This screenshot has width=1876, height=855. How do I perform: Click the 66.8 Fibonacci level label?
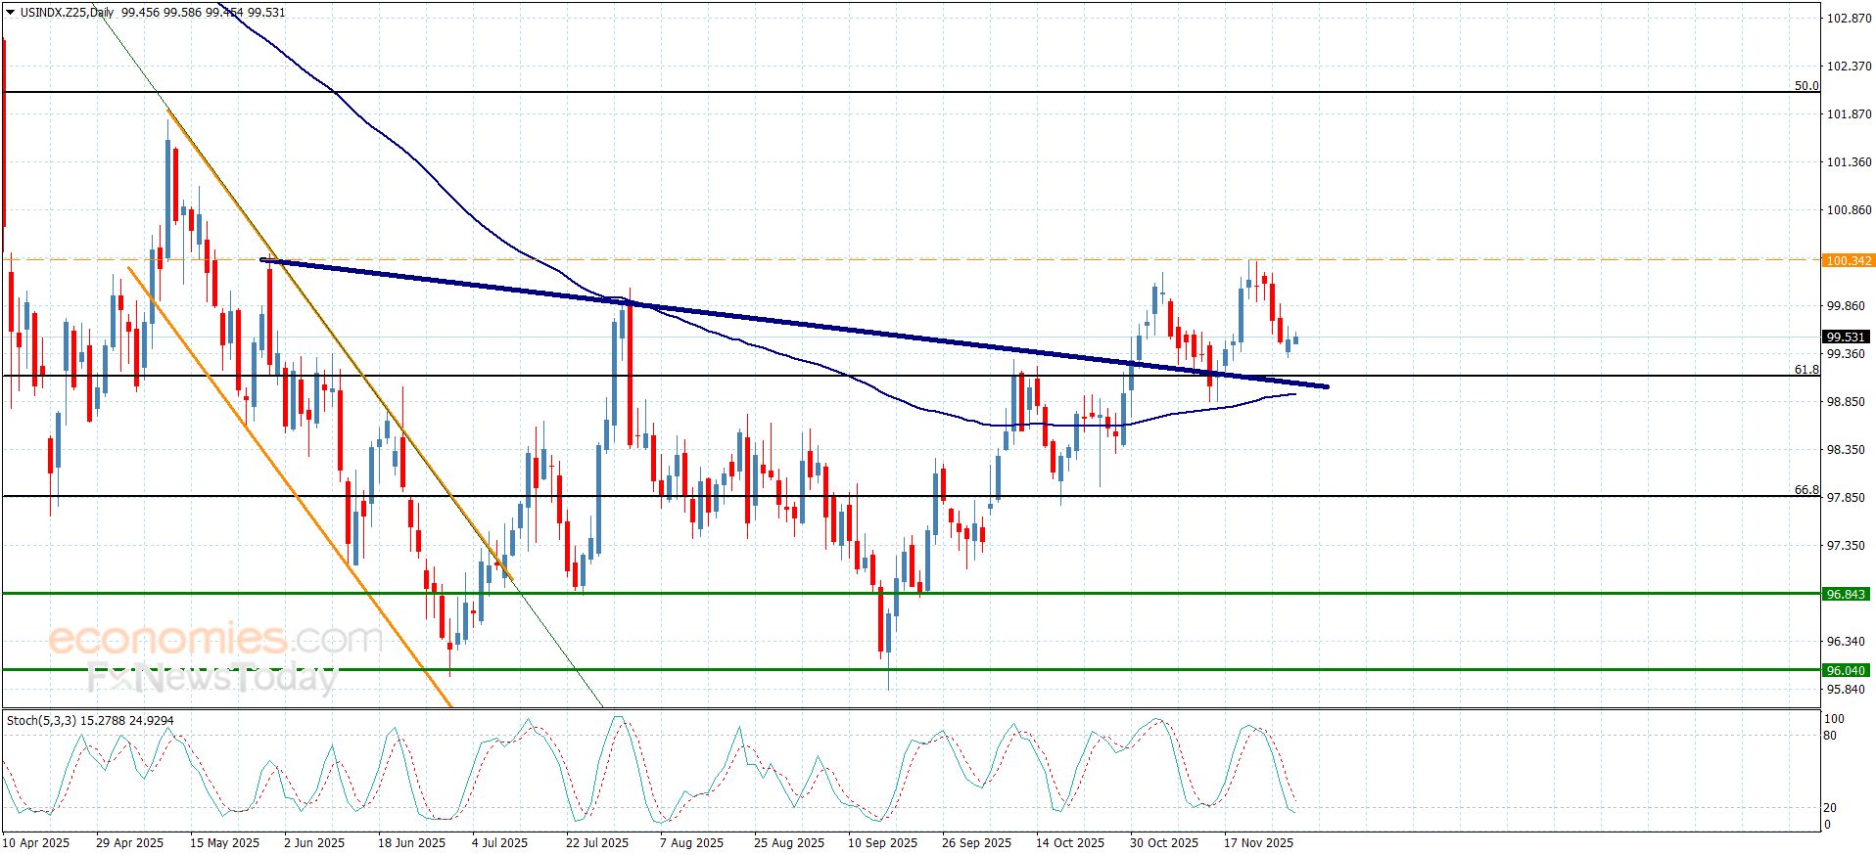[x=1806, y=490]
